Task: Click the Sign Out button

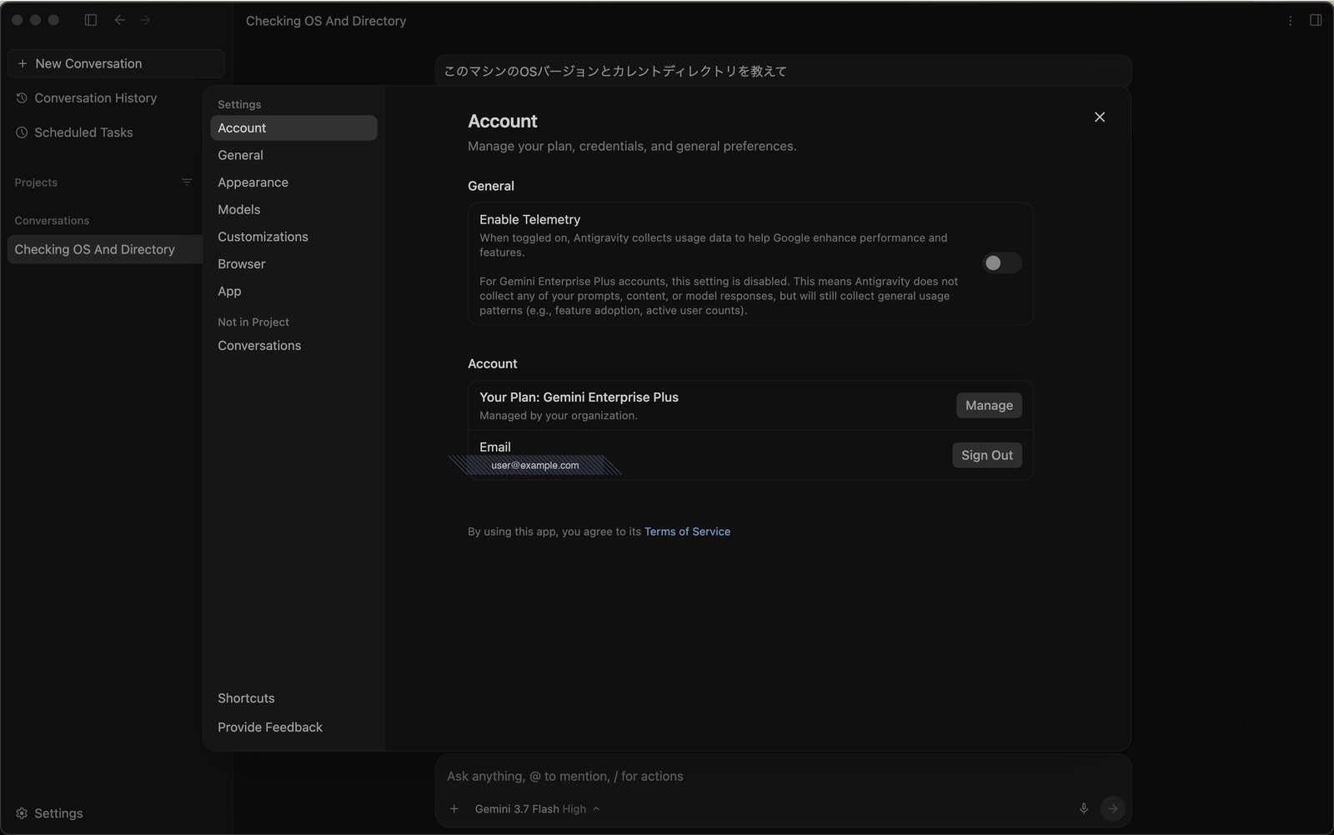Action: [x=987, y=455]
